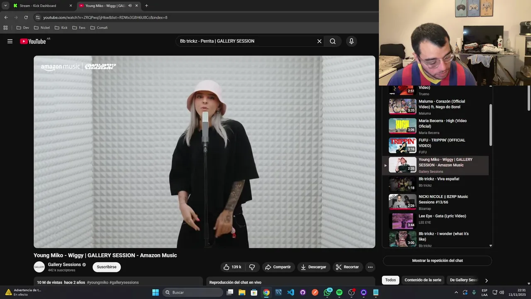
Task: Open the Kick bookmarks folder
Action: pos(61,28)
